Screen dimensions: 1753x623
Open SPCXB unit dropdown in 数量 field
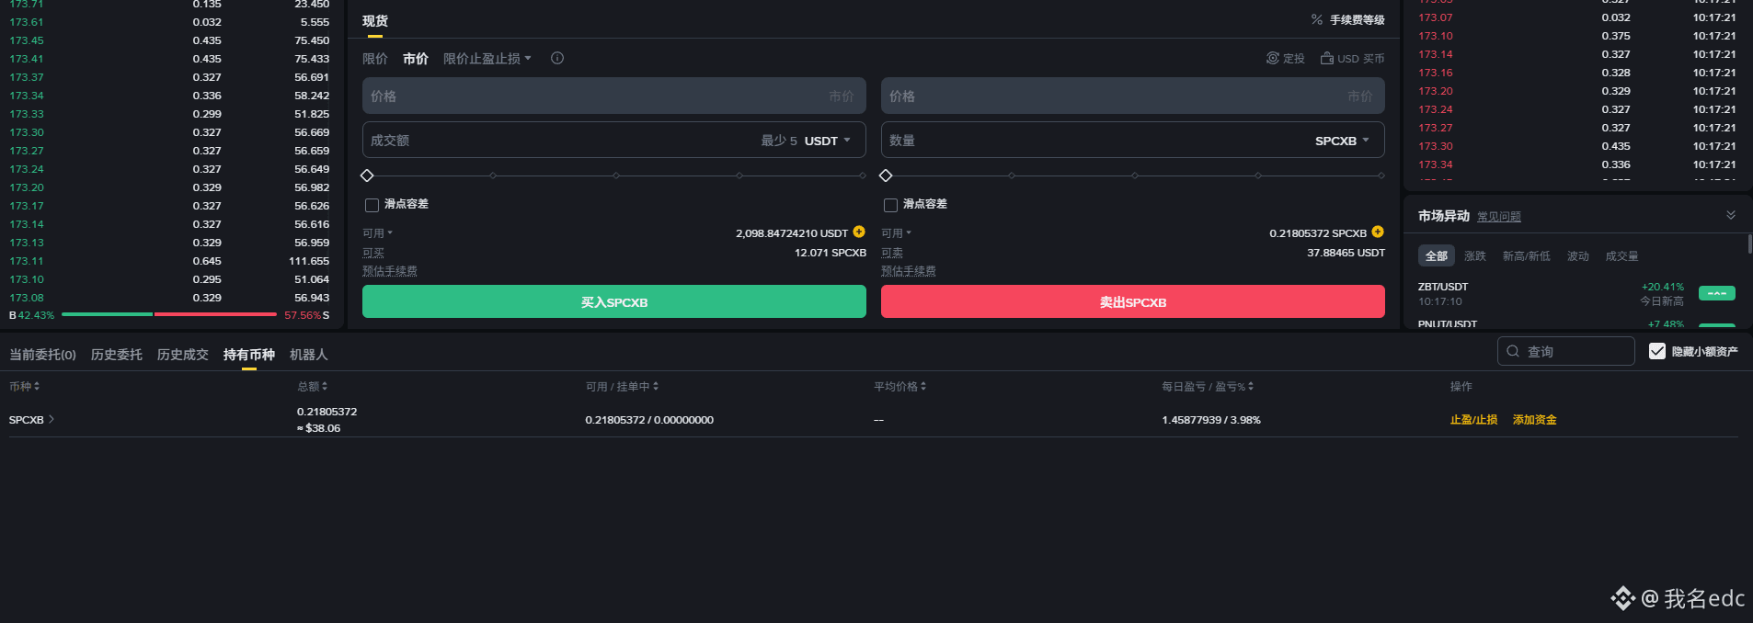click(x=1343, y=141)
